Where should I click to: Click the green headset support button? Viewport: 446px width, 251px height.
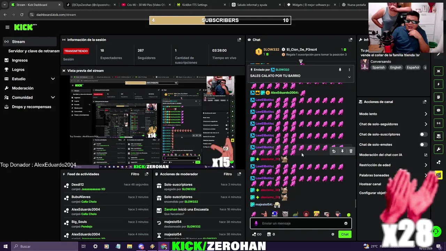click(x=436, y=231)
